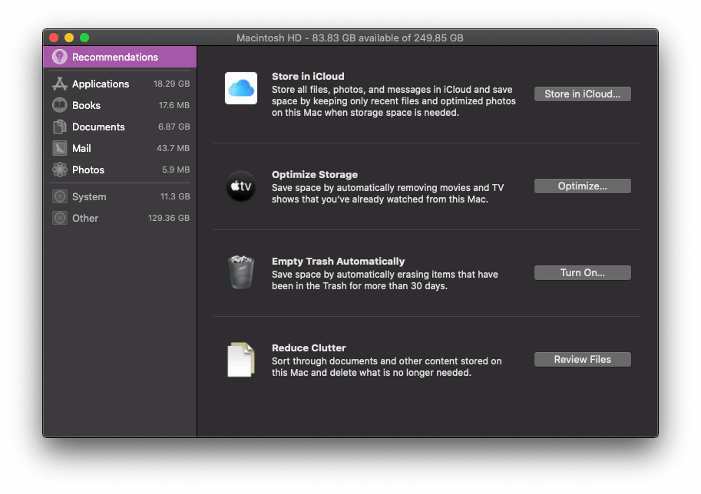Click the Books sidebar icon
701x494 pixels.
(59, 105)
